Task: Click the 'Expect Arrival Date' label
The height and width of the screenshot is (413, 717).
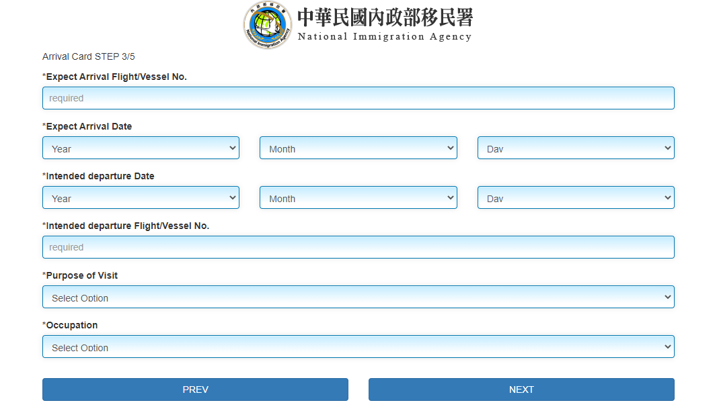Action: pyautogui.click(x=88, y=126)
